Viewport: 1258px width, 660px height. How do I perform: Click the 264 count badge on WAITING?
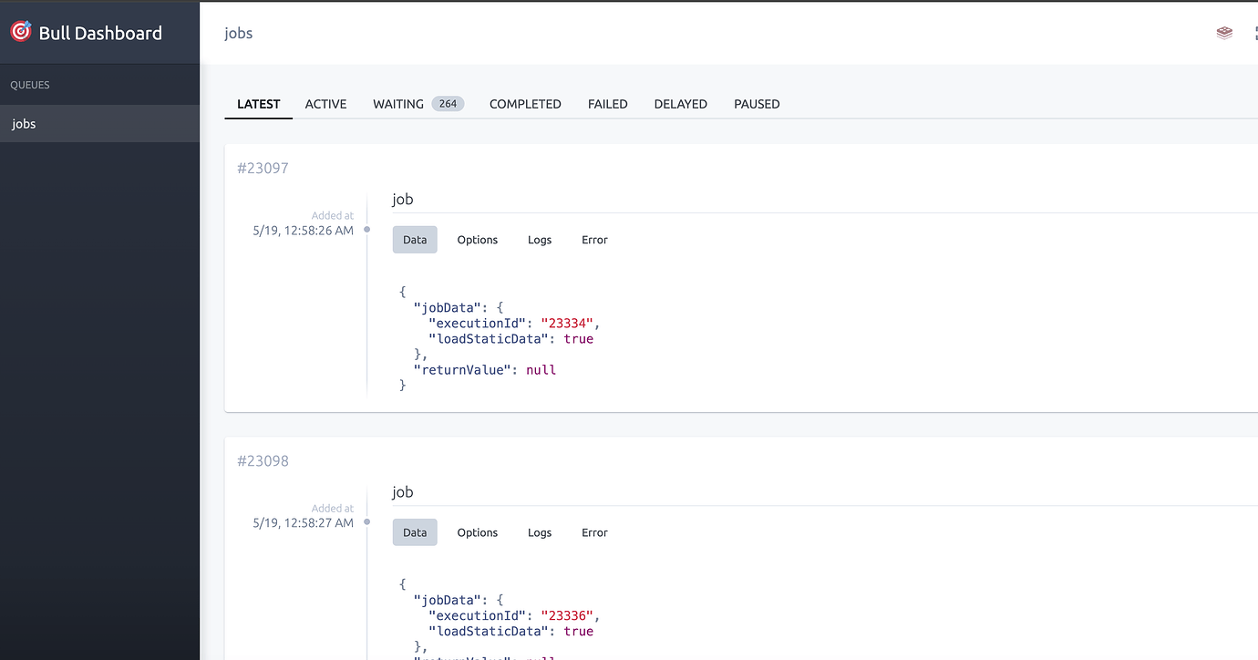[x=448, y=104]
